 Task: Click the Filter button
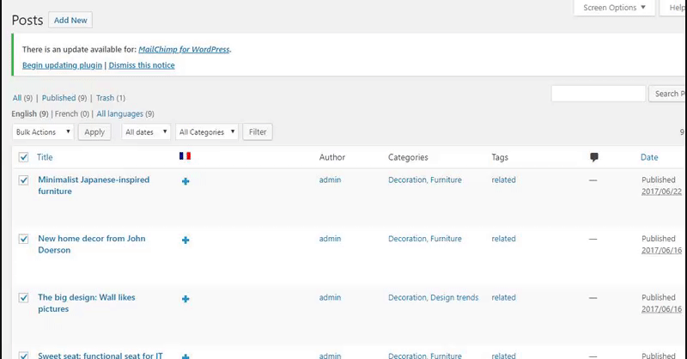click(258, 132)
